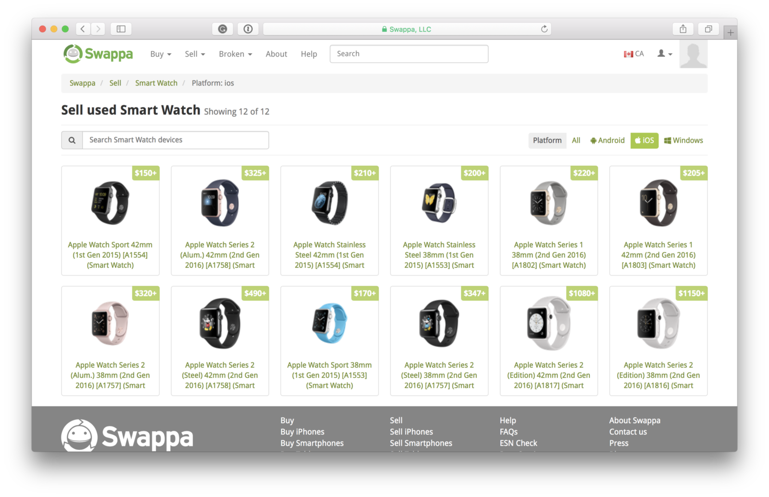Image resolution: width=769 pixels, height=497 pixels.
Task: Click the Sell iPhones footer link
Action: pyautogui.click(x=411, y=432)
